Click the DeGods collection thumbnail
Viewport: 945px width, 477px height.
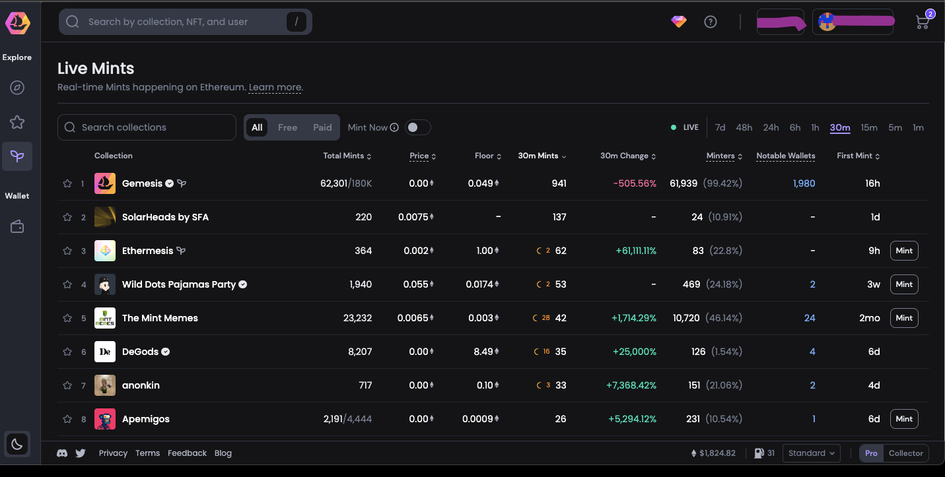[x=105, y=352]
